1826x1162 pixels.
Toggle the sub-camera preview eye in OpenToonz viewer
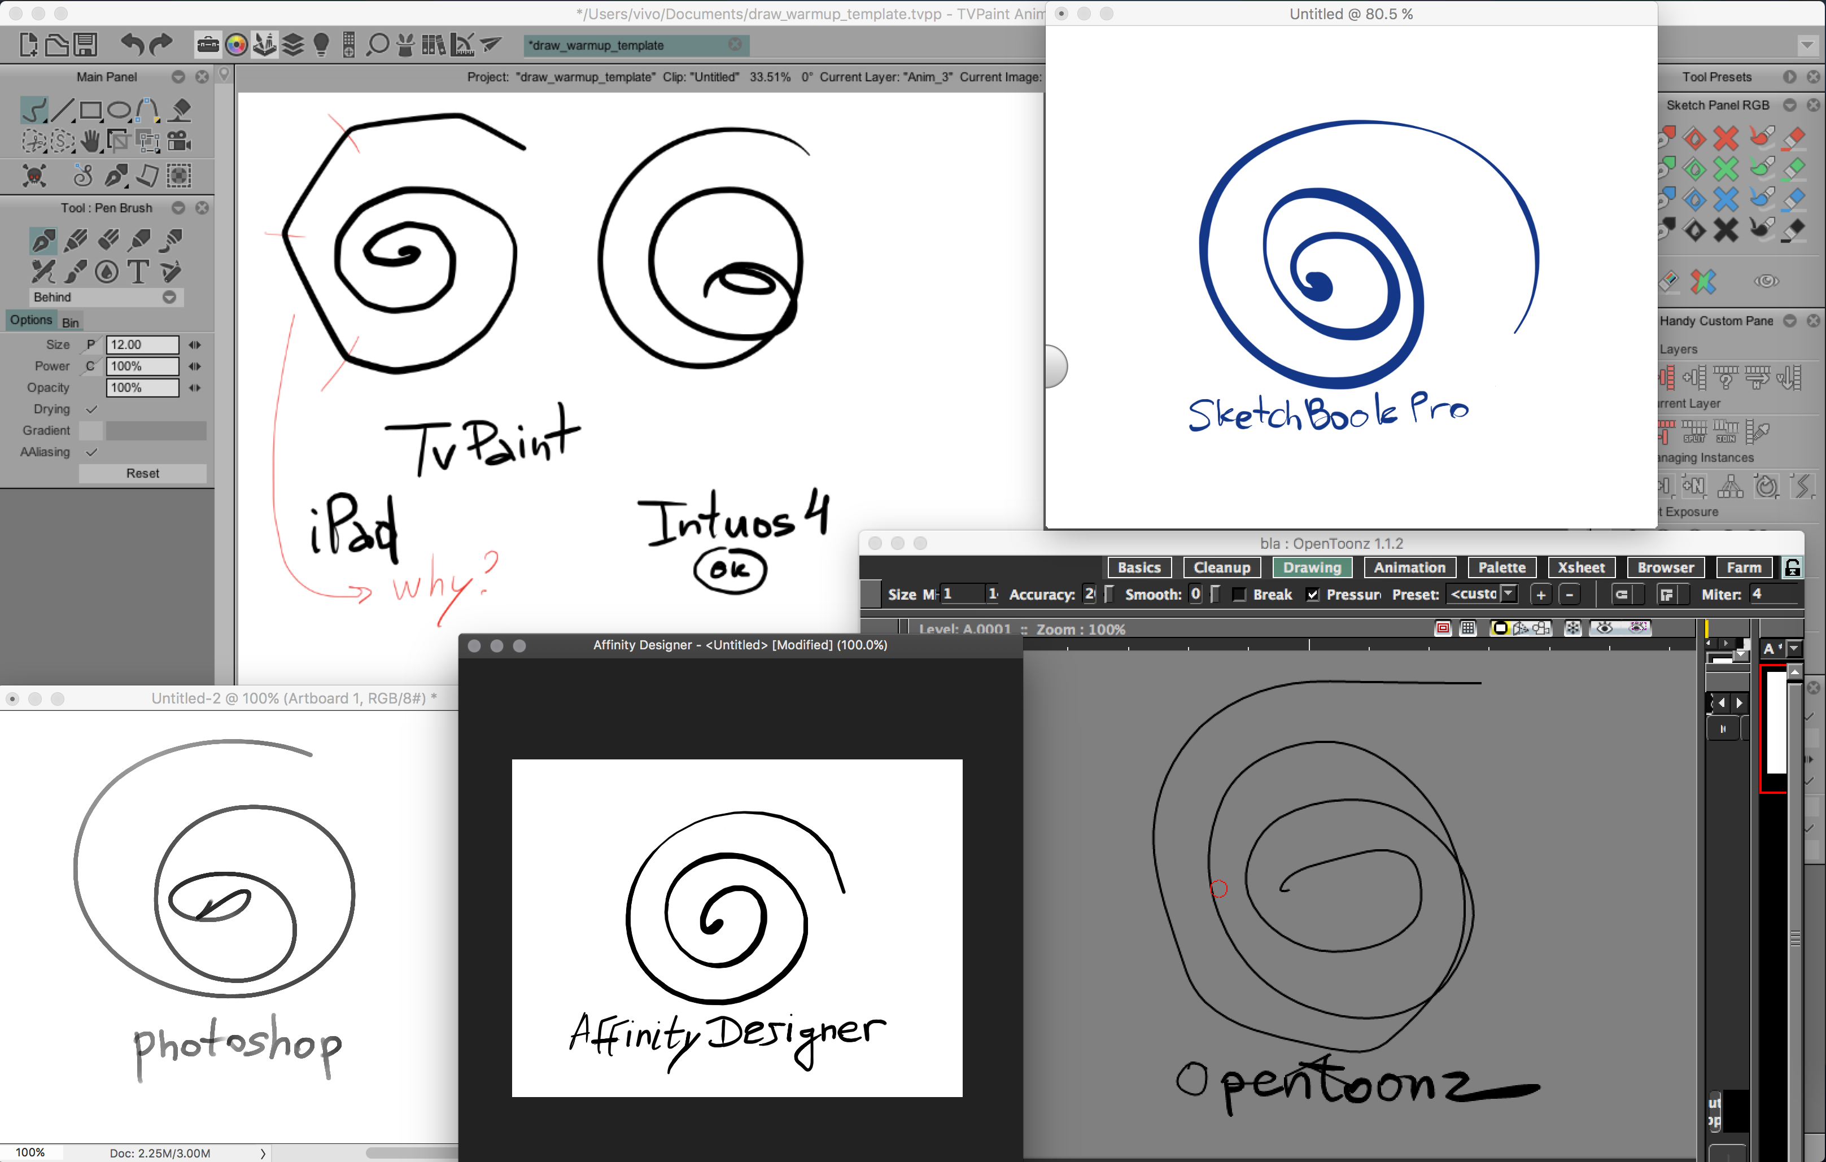coord(1638,628)
